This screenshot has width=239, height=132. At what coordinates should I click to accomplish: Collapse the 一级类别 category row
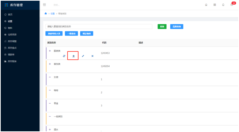[50, 116]
